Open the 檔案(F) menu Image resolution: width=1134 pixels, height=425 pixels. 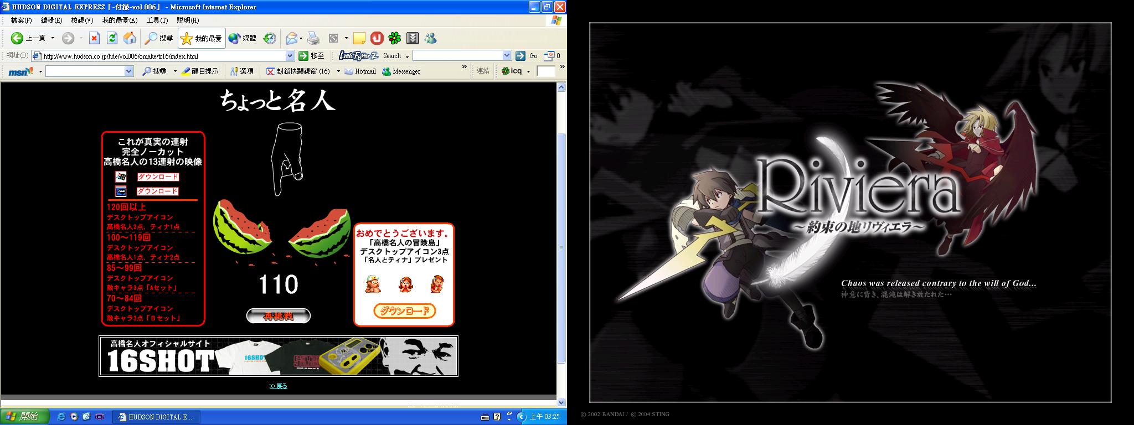click(21, 20)
